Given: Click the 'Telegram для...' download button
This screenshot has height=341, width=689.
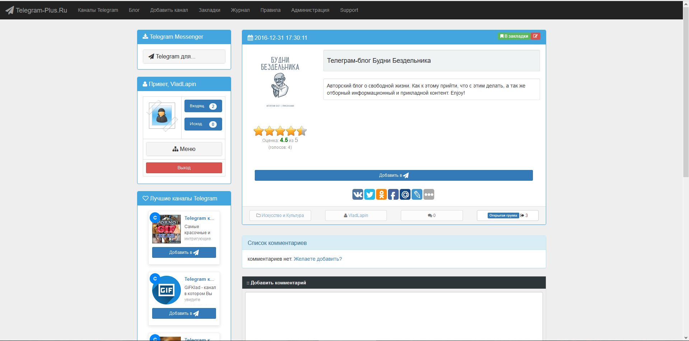Looking at the screenshot, I should [184, 56].
